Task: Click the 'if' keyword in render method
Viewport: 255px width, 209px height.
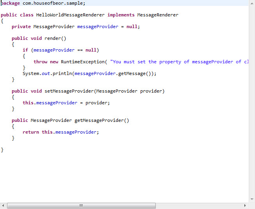Action: click(x=25, y=50)
